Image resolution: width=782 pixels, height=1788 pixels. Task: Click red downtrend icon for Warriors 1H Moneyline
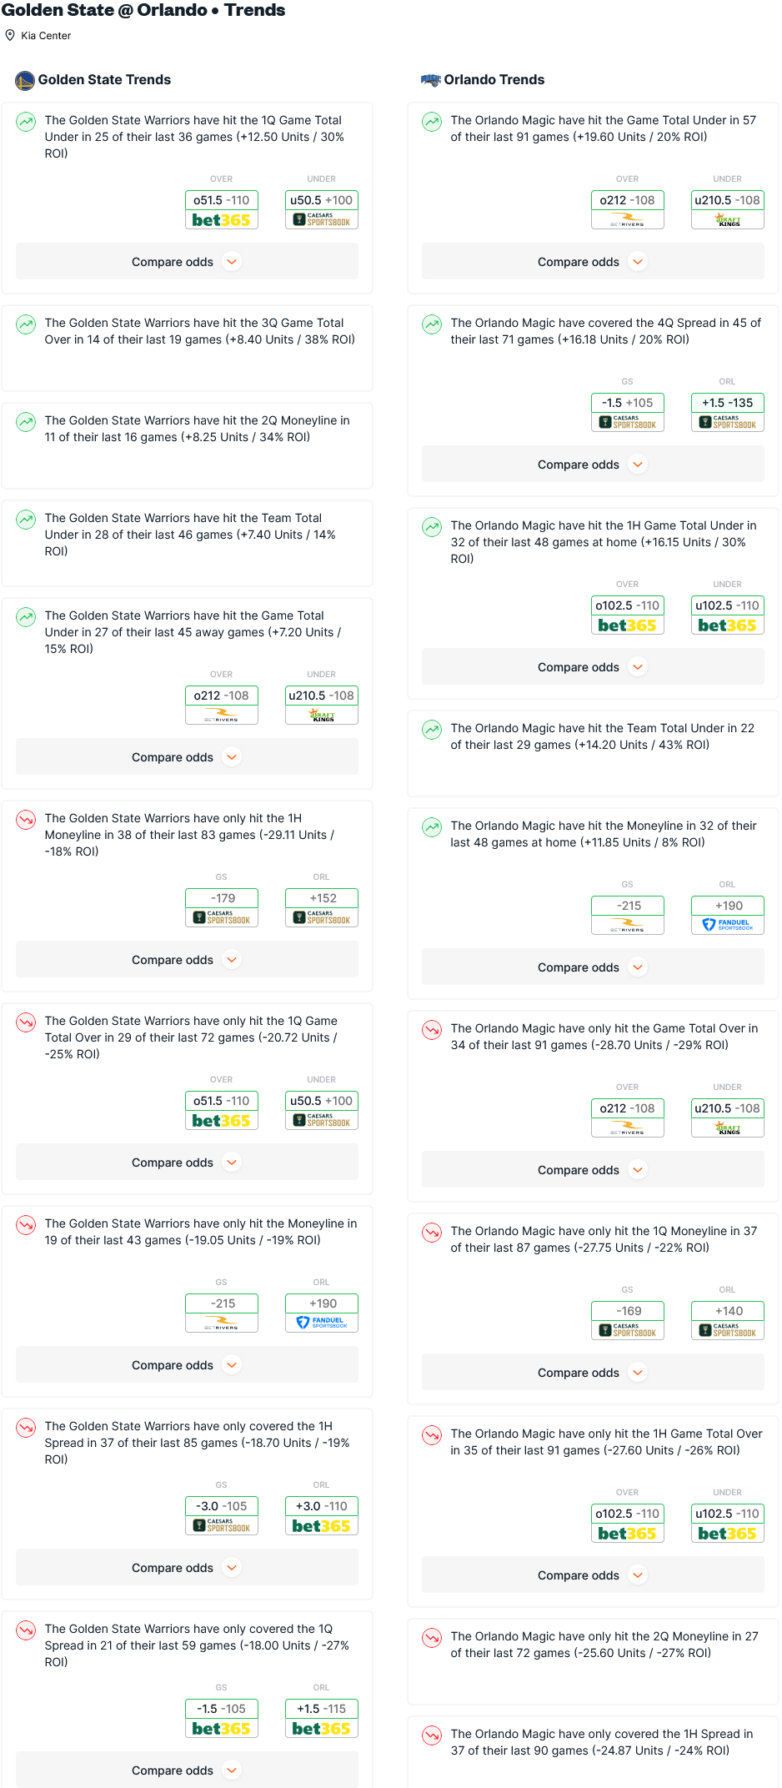[27, 820]
